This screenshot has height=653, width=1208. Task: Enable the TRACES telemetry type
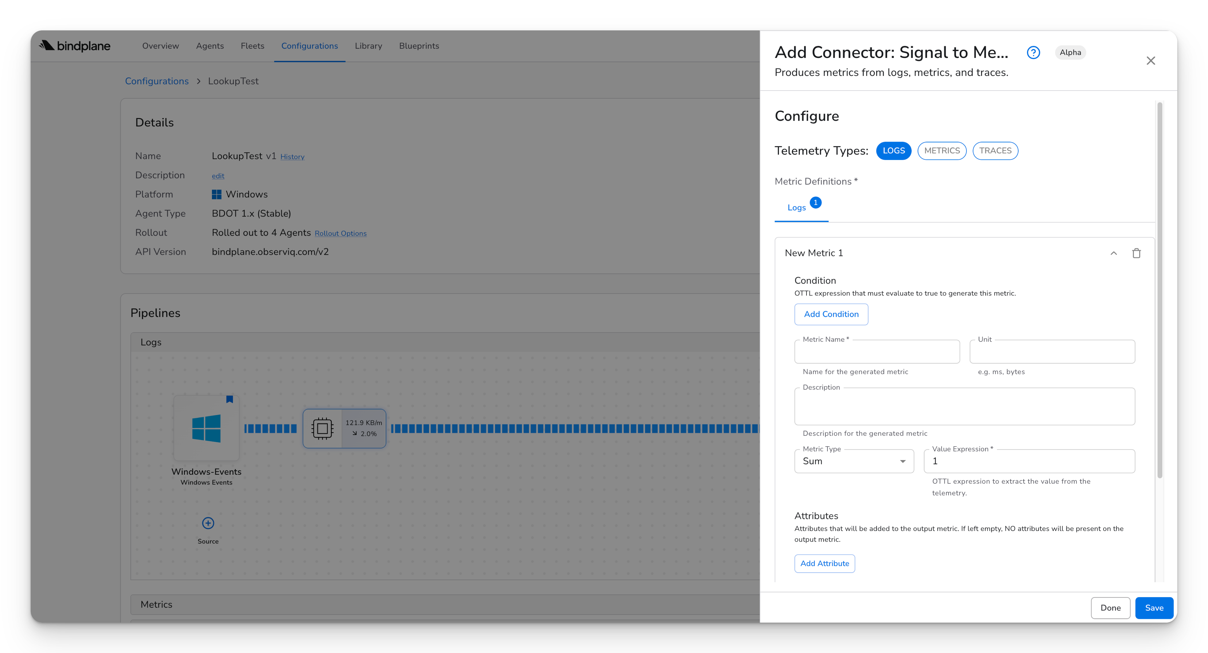[995, 151]
